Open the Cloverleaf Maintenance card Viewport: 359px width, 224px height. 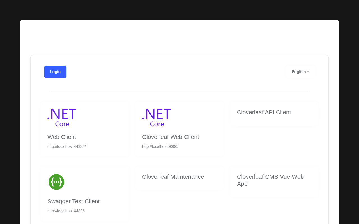pyautogui.click(x=173, y=177)
